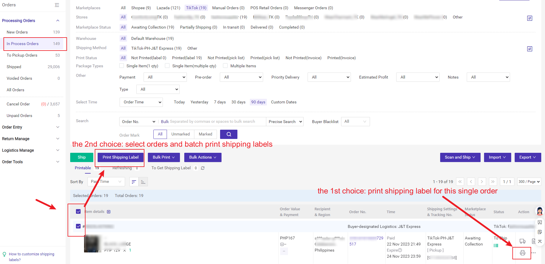
Task: Click the bulk order number search field
Action: click(212, 122)
